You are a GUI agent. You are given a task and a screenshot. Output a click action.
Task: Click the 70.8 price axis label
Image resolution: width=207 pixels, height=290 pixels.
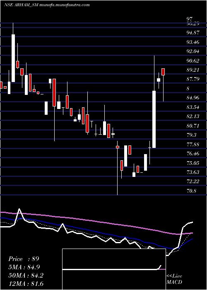[191, 191]
